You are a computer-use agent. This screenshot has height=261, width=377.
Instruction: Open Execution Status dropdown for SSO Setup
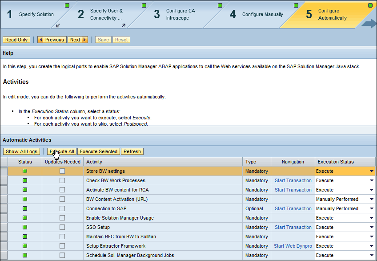pyautogui.click(x=371, y=227)
